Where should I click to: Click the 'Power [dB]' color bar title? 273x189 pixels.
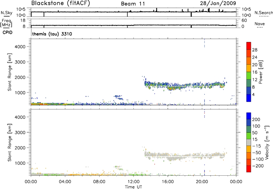pos(261,72)
